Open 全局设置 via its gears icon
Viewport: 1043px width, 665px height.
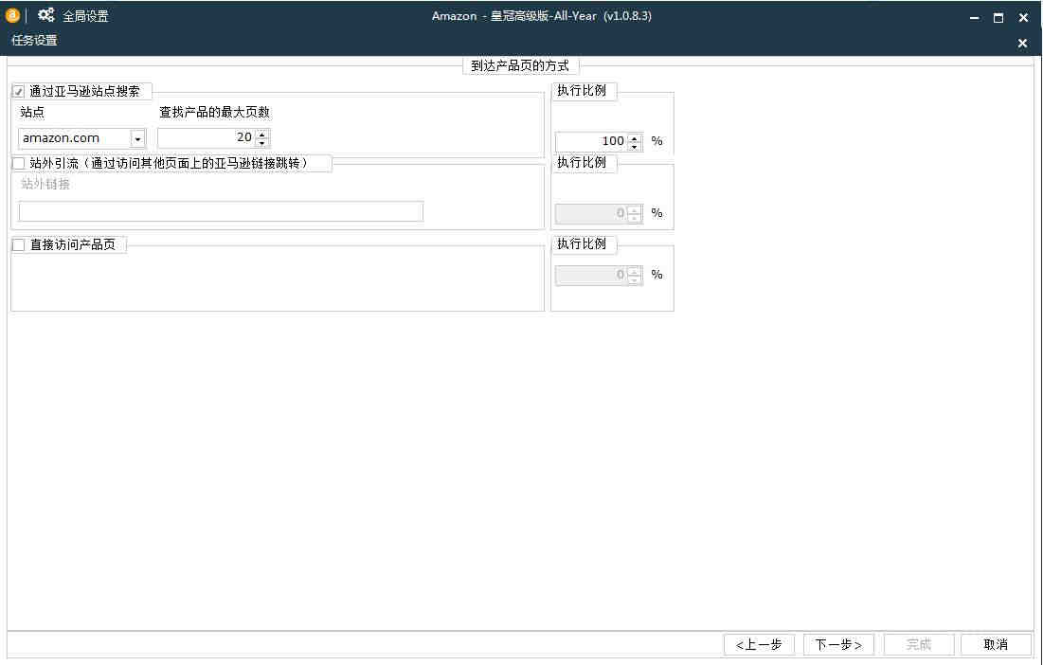tap(45, 14)
